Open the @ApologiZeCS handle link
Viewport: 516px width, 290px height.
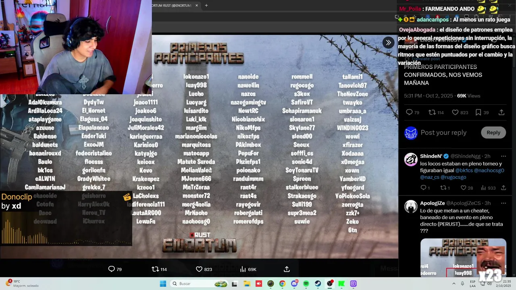(464, 203)
